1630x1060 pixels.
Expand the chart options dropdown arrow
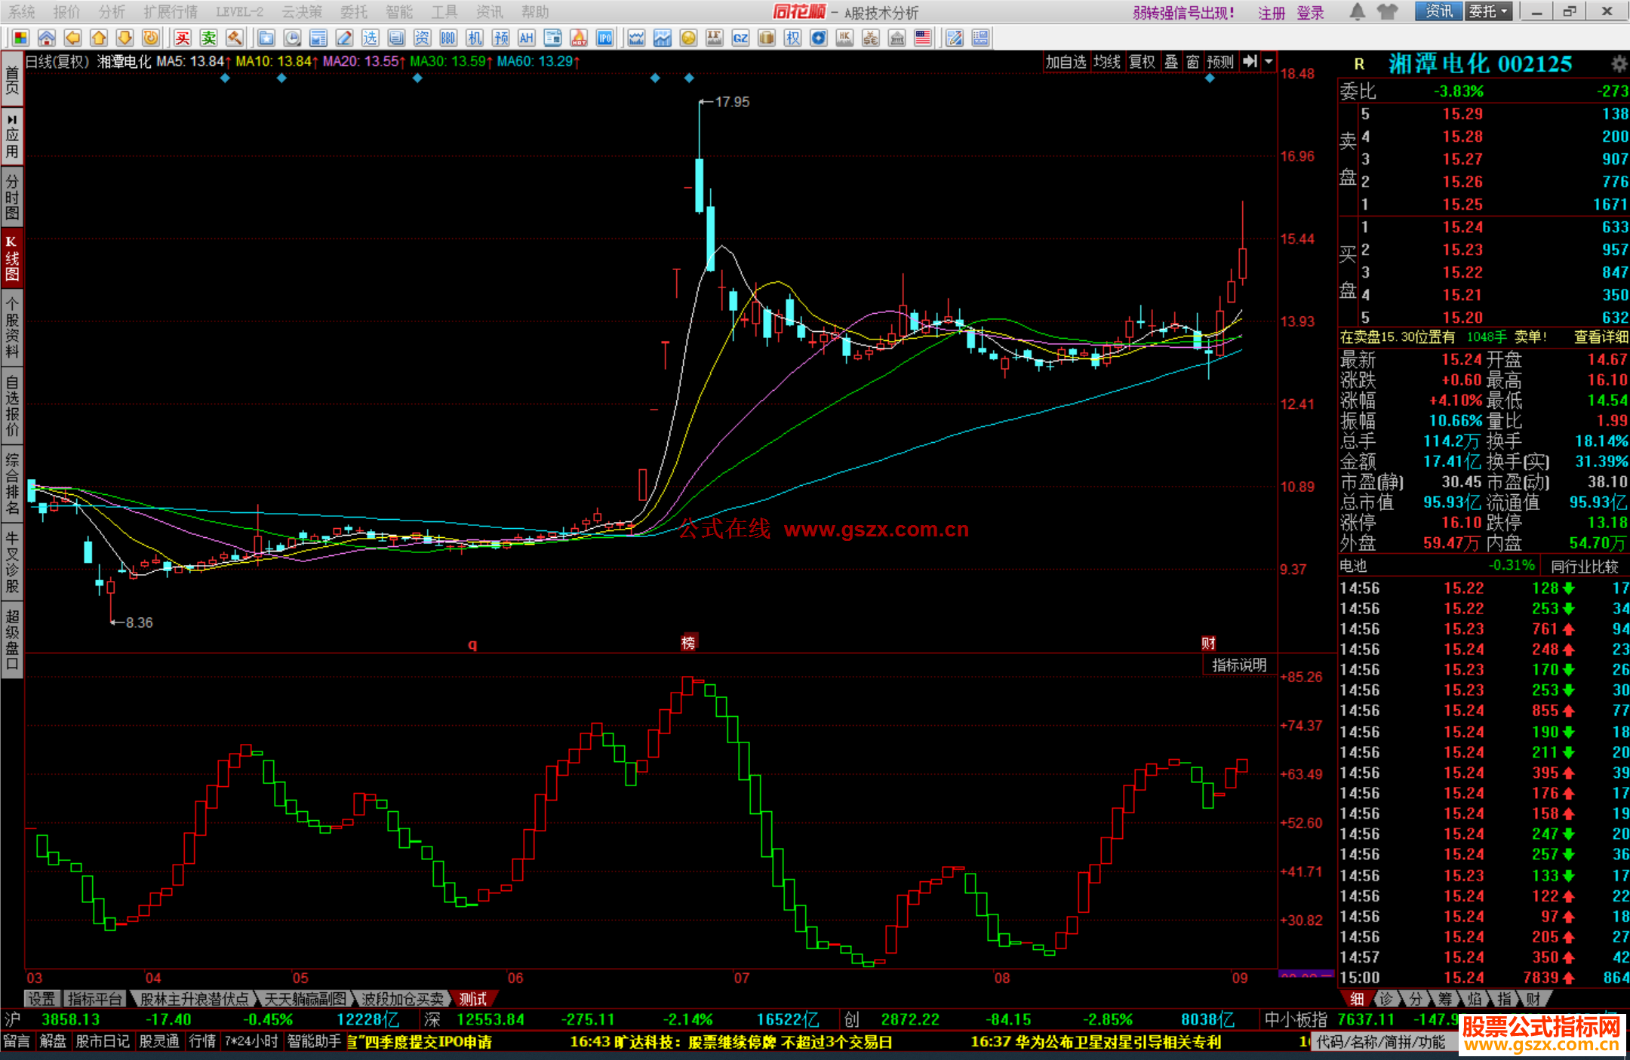coord(1269,62)
